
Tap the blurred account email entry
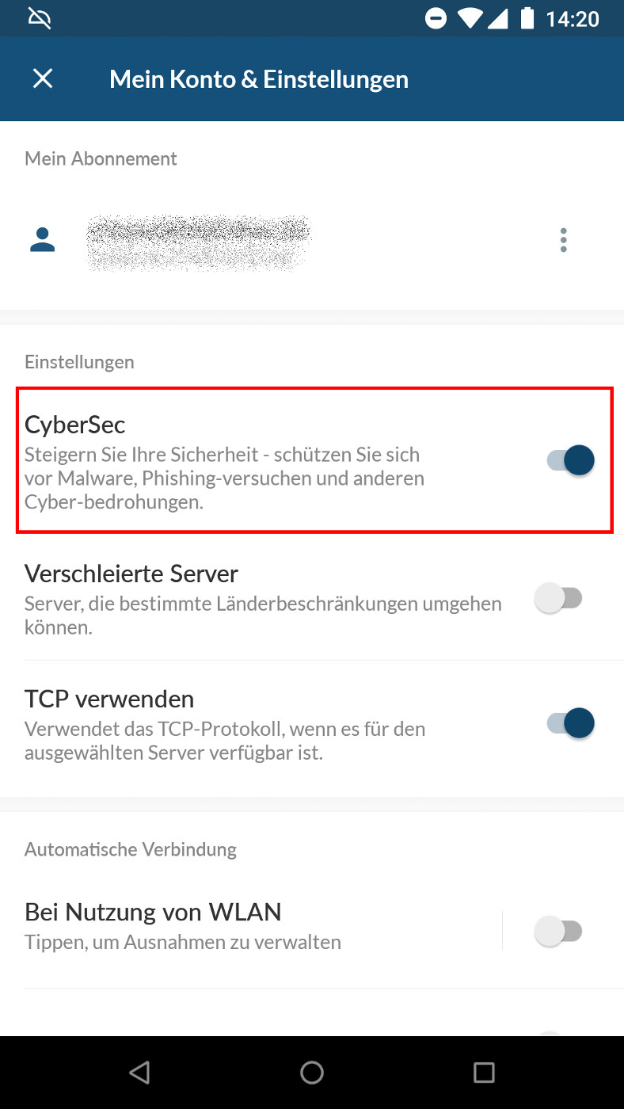(198, 242)
